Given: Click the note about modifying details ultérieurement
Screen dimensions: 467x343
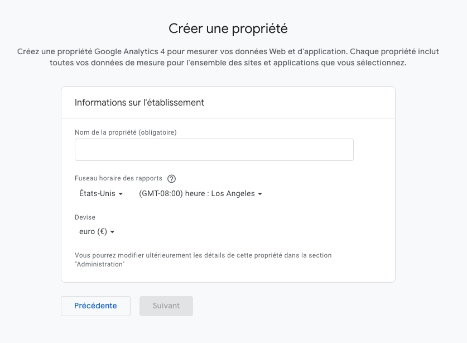Looking at the screenshot, I should tap(203, 255).
